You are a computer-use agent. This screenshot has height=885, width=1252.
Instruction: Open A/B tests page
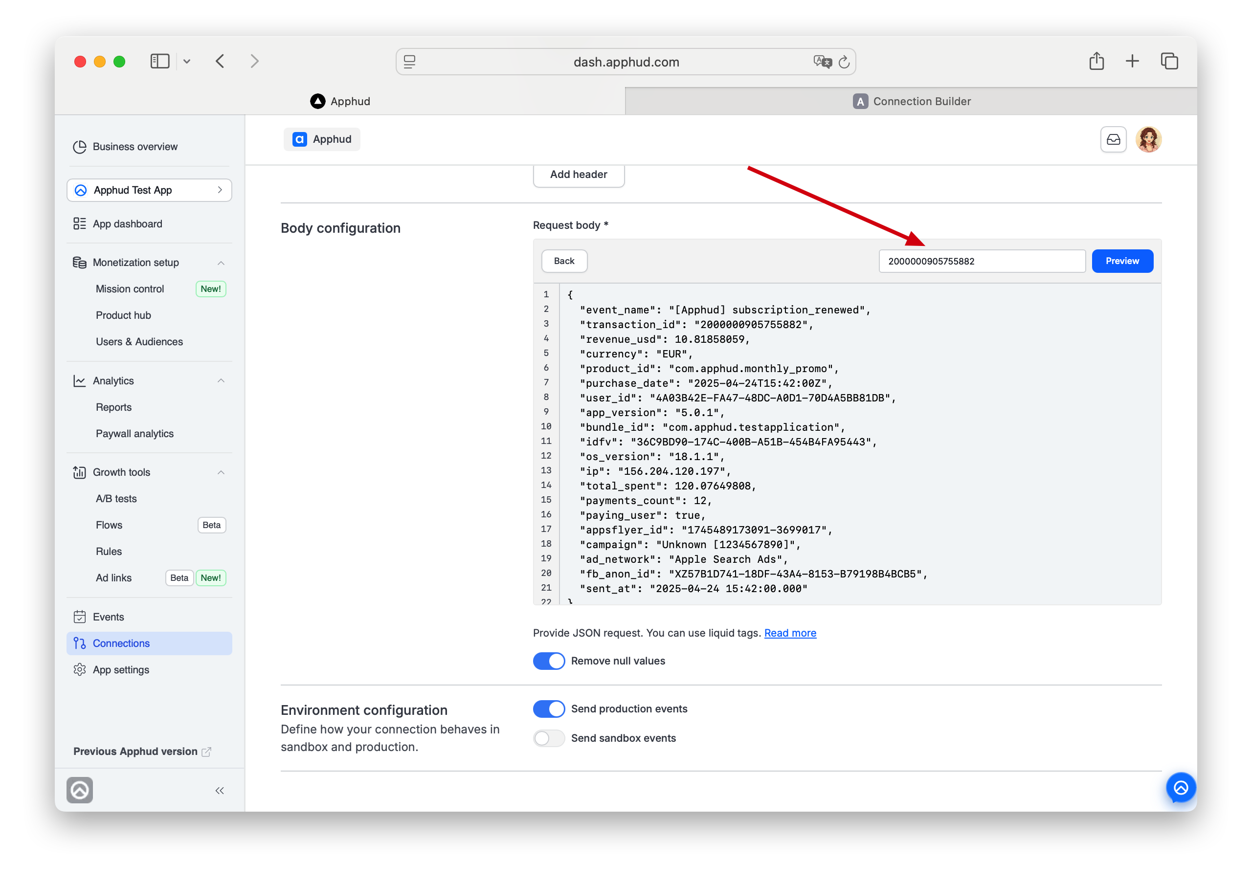116,498
